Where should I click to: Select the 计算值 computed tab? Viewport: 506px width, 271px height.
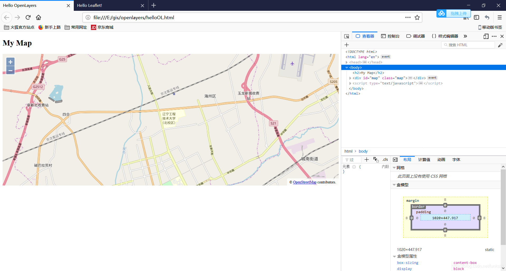424,160
